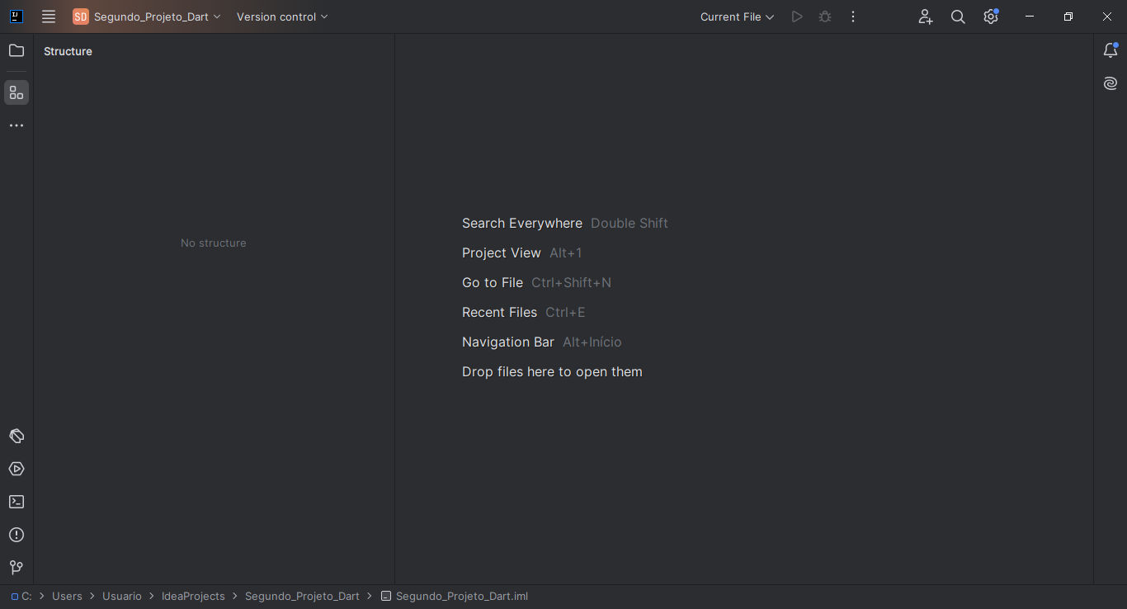This screenshot has height=609, width=1127.
Task: Click the C: drive breadcrumb
Action: click(x=21, y=596)
